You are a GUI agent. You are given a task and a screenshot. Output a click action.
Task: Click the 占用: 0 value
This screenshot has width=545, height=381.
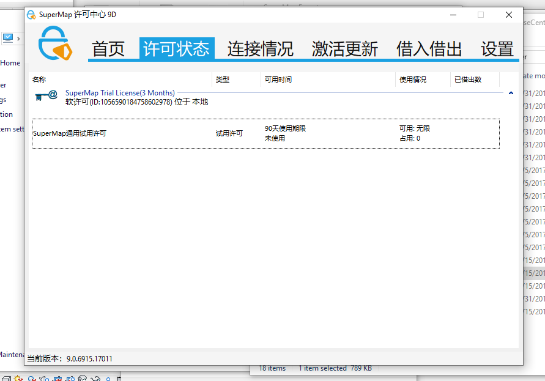(410, 138)
